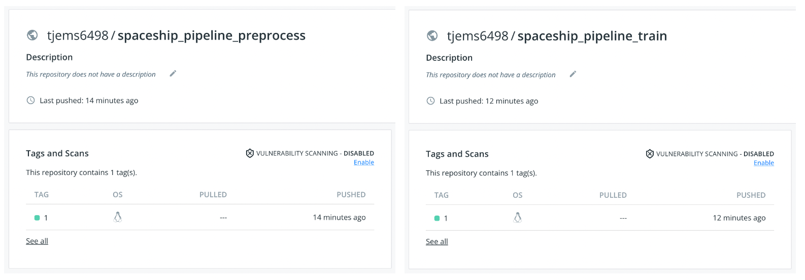
Task: Click vulnerability scanning shield icon in train panel
Action: pos(650,154)
